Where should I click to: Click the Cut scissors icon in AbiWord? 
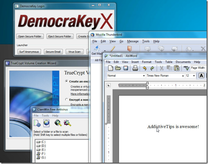point(162,68)
